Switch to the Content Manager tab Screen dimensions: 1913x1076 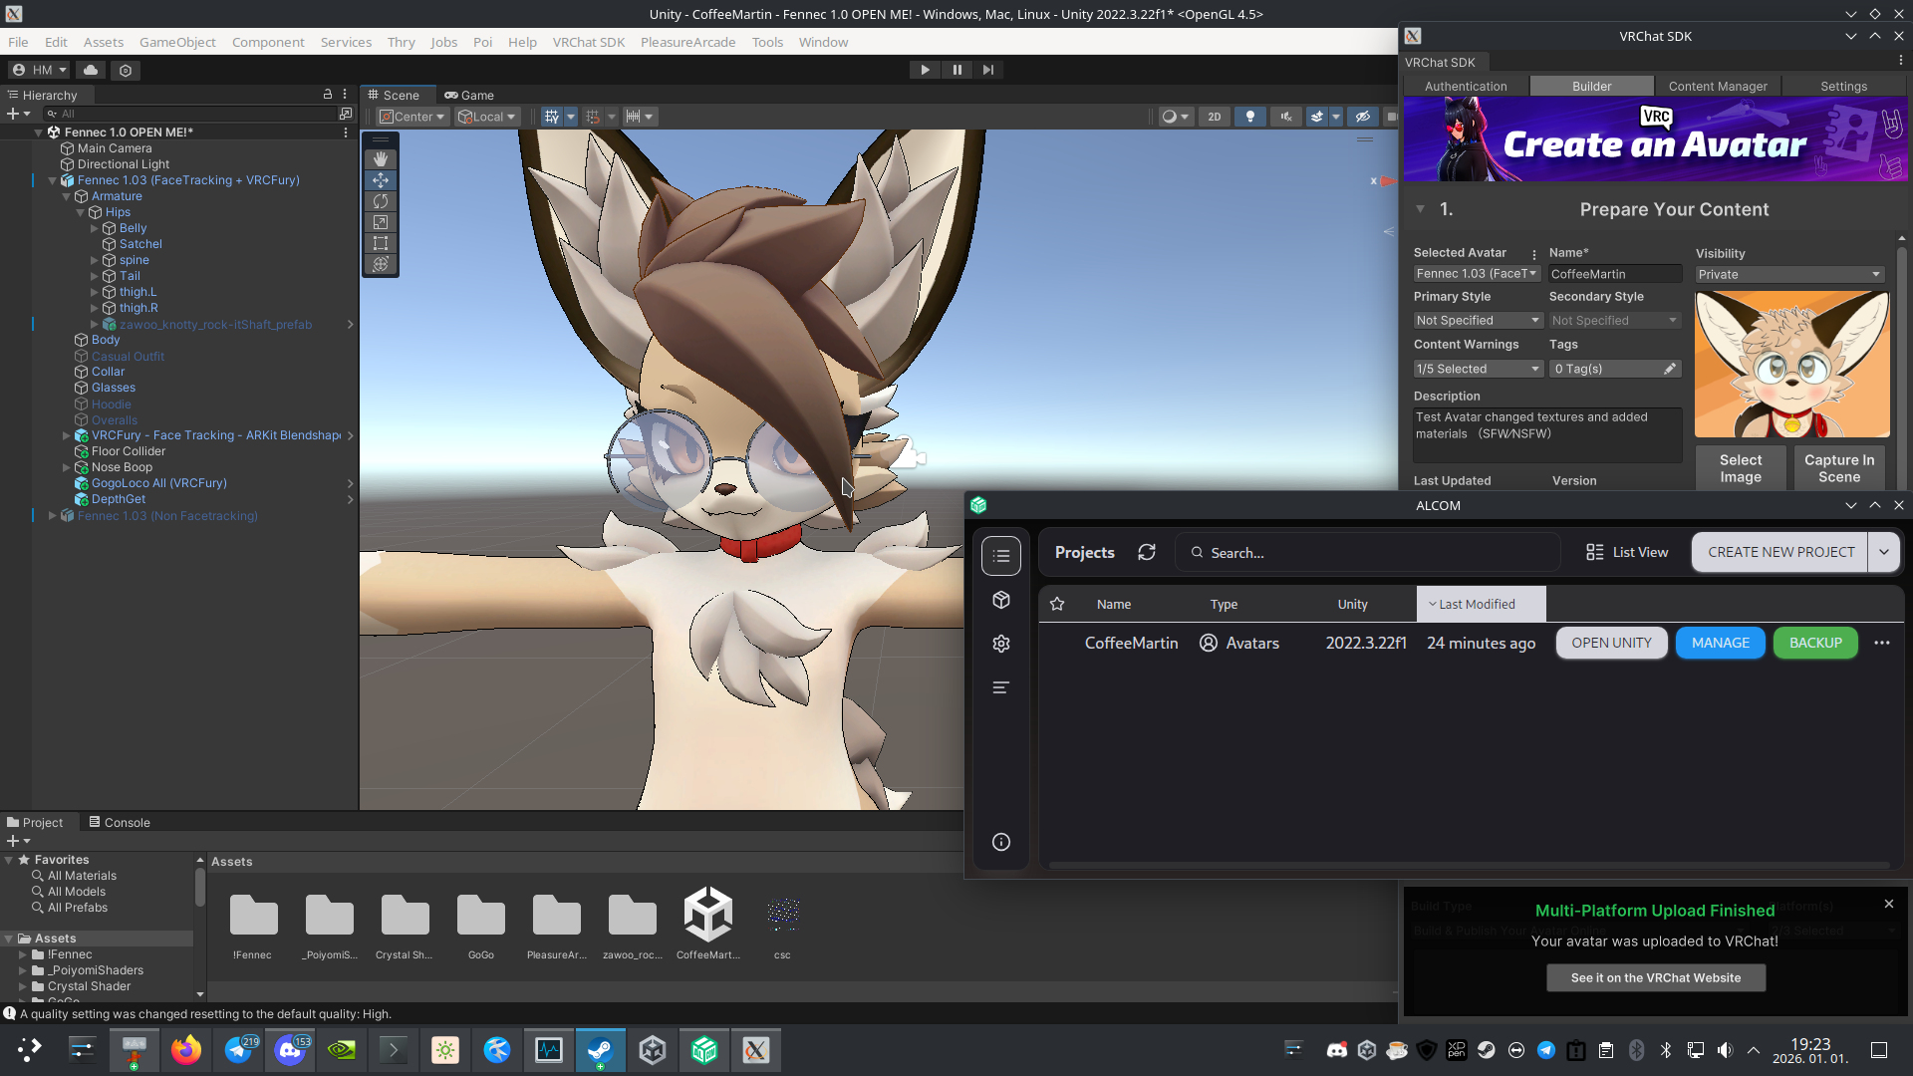point(1717,87)
